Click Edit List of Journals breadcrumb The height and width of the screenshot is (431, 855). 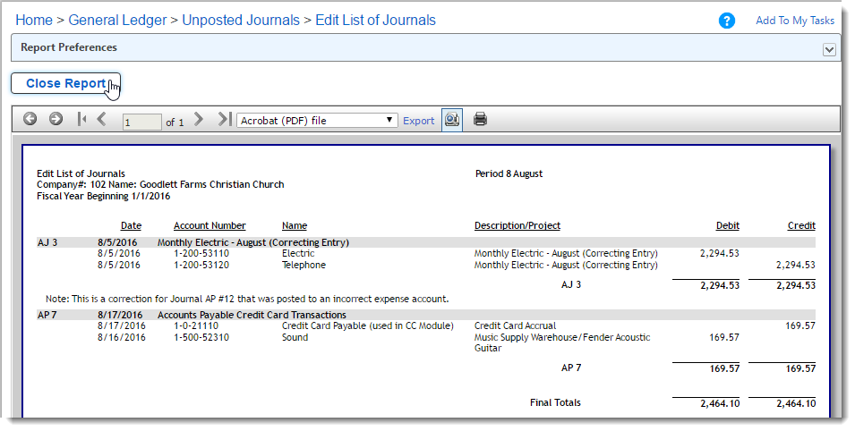(x=375, y=21)
